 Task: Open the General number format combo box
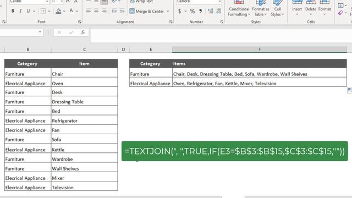(x=199, y=2)
